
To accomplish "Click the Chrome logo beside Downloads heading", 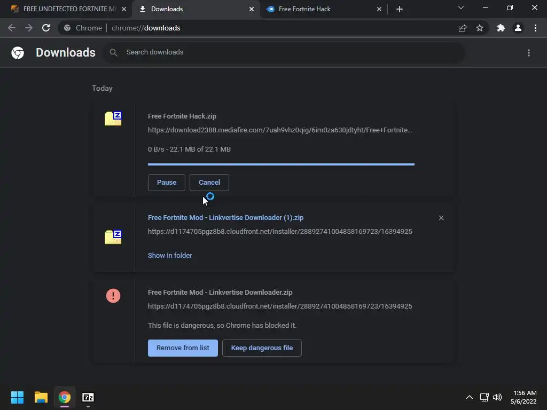I will click(x=18, y=53).
